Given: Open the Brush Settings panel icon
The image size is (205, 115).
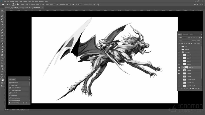Looking at the screenshot, I should (x=18, y=4).
